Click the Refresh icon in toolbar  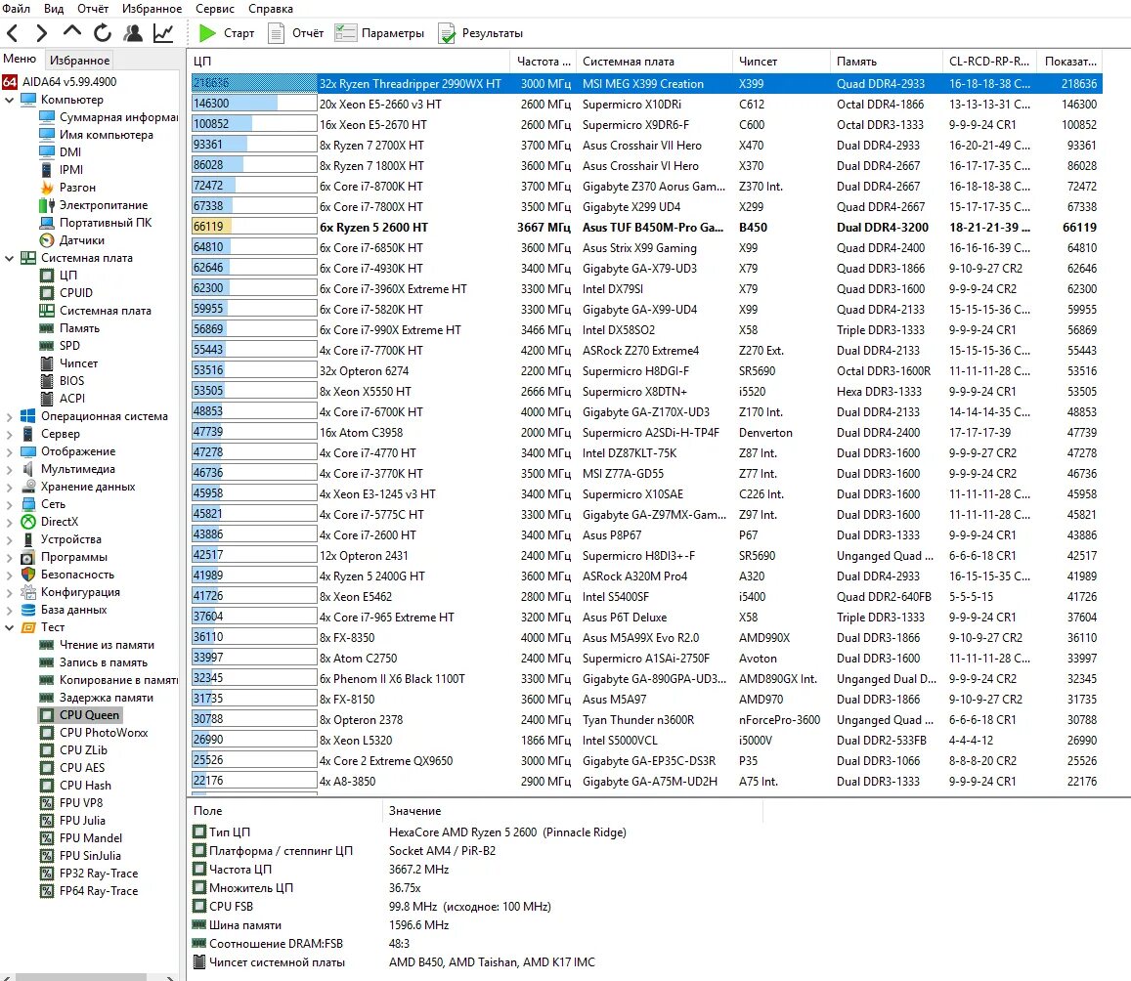pos(103,33)
